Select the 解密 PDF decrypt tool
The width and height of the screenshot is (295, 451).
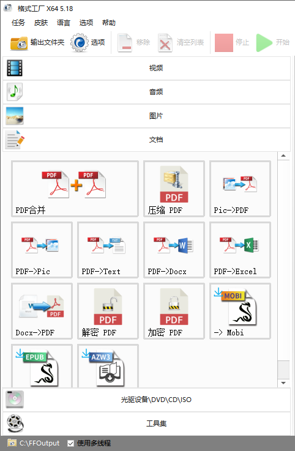point(108,311)
